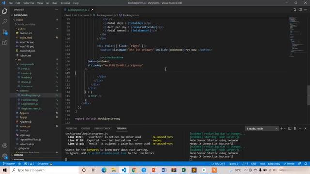Open Task View on the taskbar
Screen dimensions: 310x174
click(93, 170)
